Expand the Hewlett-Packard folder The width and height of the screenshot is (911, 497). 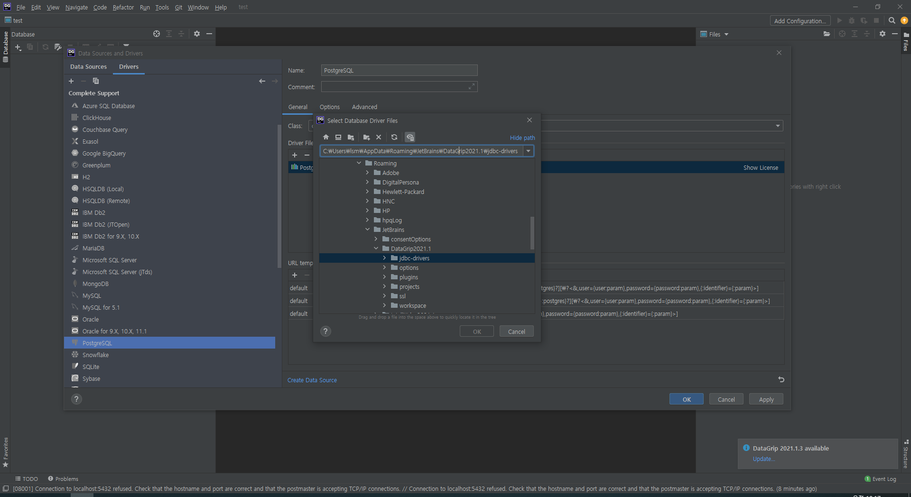(x=367, y=192)
